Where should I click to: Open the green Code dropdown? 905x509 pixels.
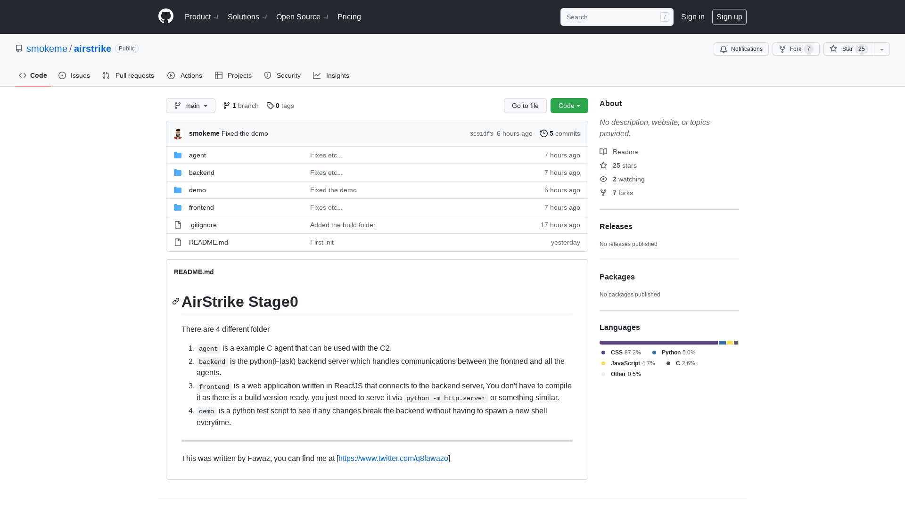coord(569,106)
